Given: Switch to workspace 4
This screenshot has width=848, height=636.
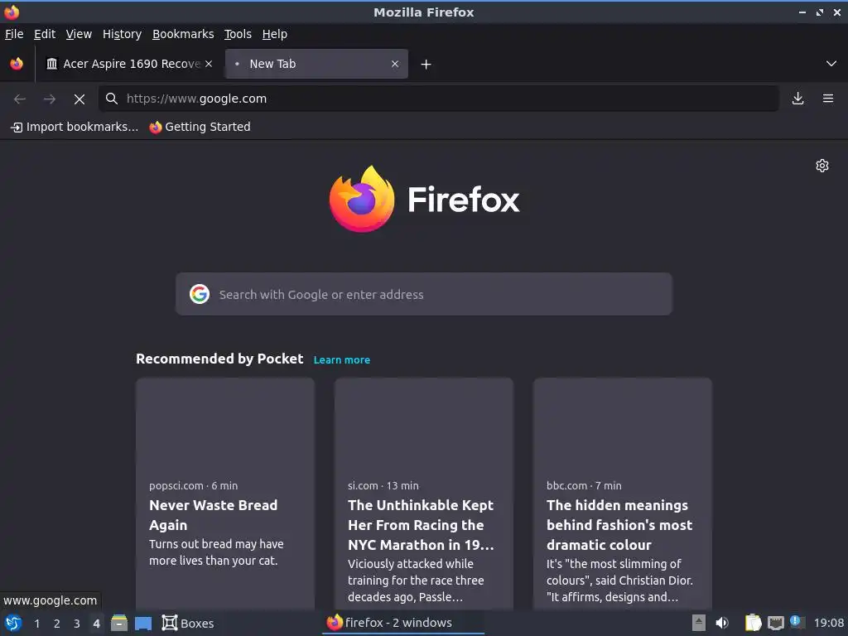Looking at the screenshot, I should point(96,624).
